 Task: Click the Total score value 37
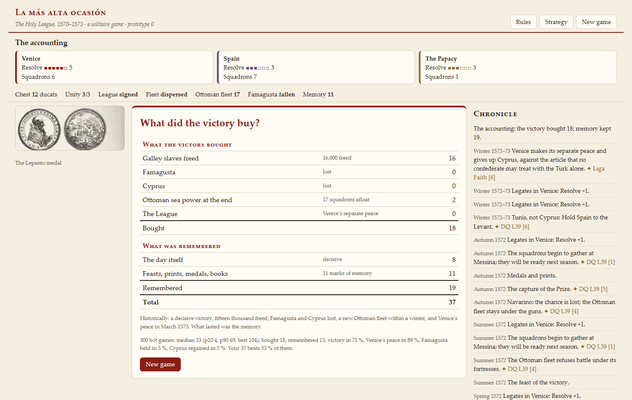coord(452,302)
